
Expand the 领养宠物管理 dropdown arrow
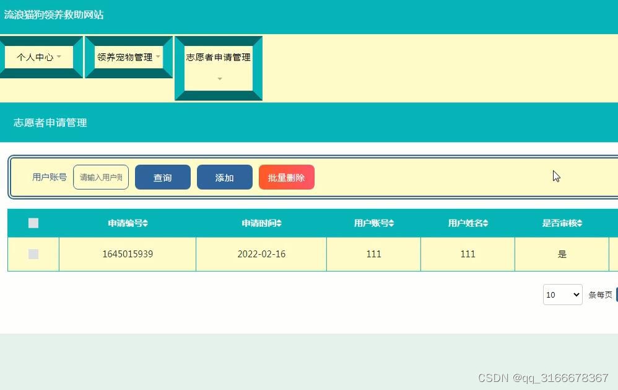pyautogui.click(x=158, y=57)
